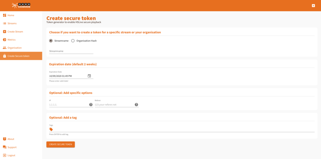
Task: Click the Metrics pie chart icon
Action: pyautogui.click(x=5, y=40)
